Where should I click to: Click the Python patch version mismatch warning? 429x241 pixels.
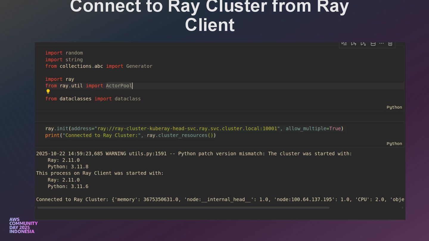(x=194, y=154)
